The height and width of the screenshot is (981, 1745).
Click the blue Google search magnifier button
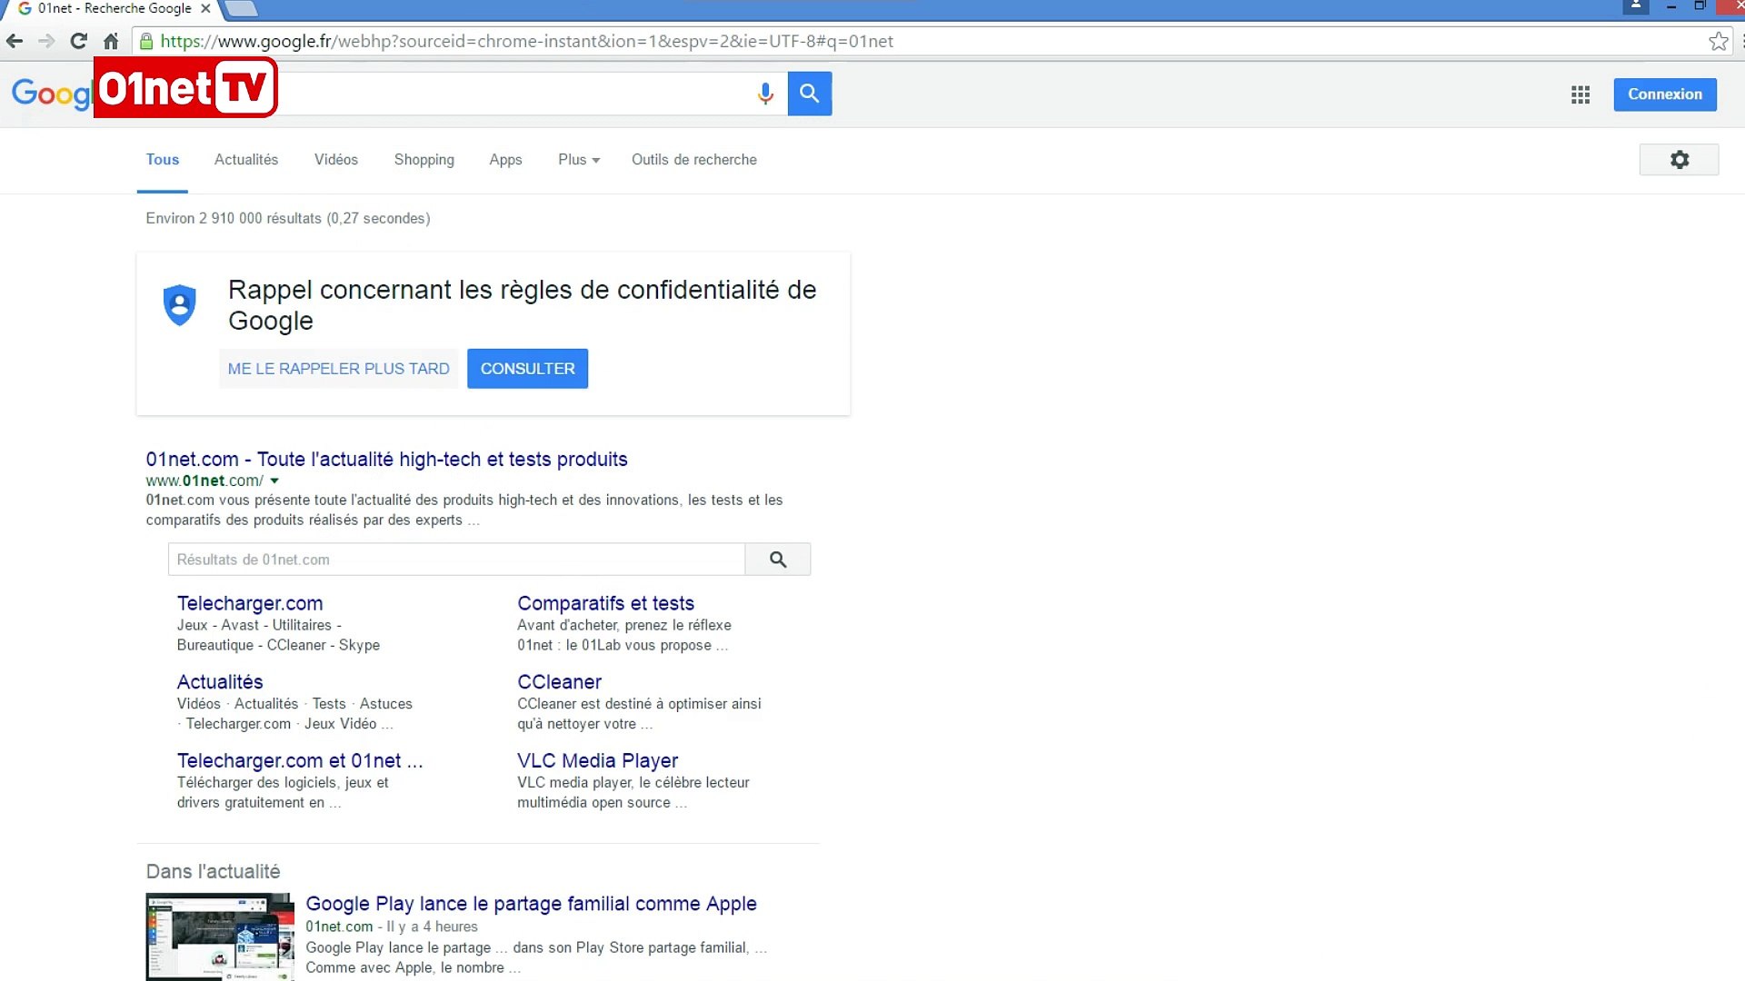809,94
